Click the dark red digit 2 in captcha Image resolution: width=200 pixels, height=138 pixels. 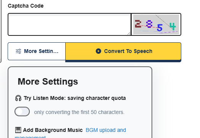(138, 24)
